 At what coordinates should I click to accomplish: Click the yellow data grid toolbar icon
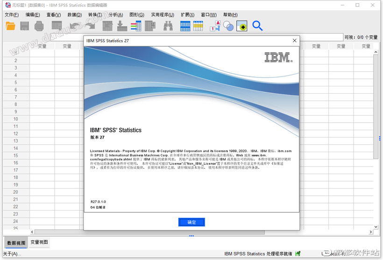(198, 26)
